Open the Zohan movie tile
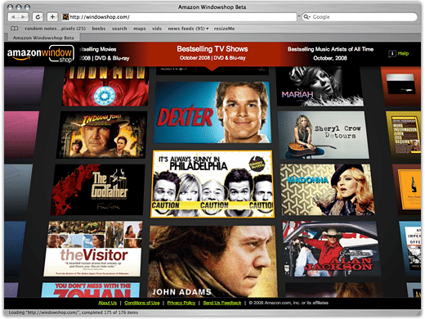The height and width of the screenshot is (319, 425). [90, 290]
